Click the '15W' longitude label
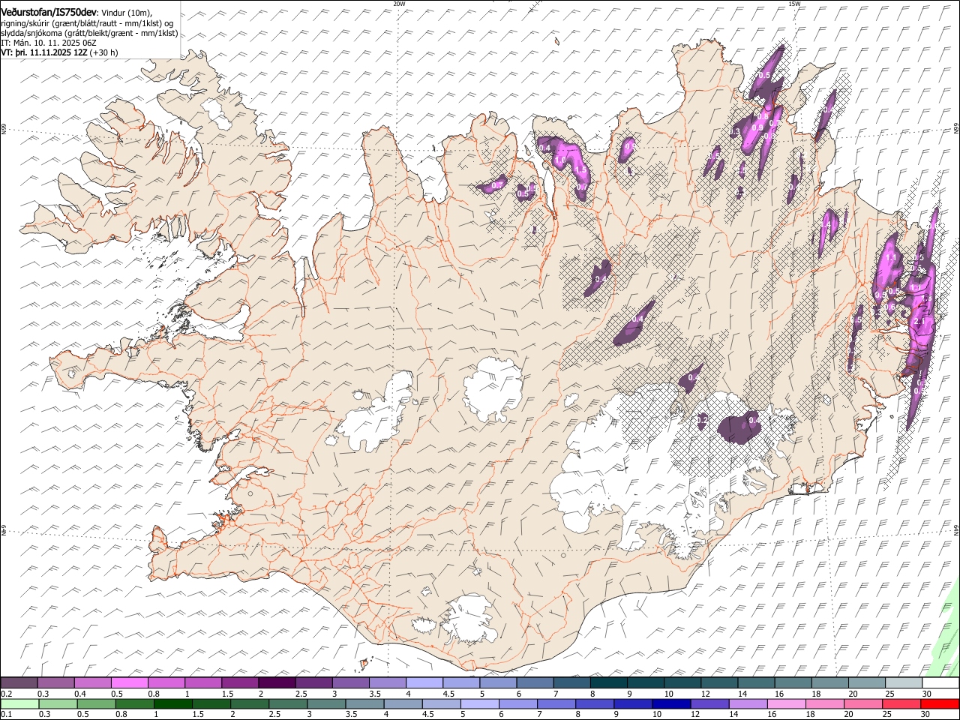Viewport: 960px width, 720px height. 794,4
